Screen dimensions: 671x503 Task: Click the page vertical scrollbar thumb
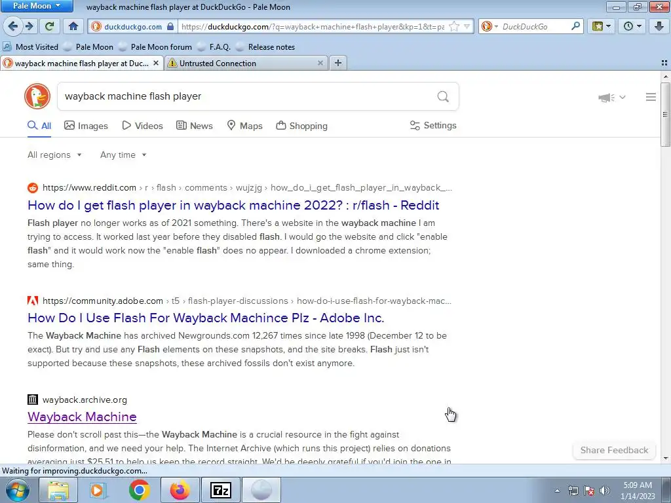665,114
